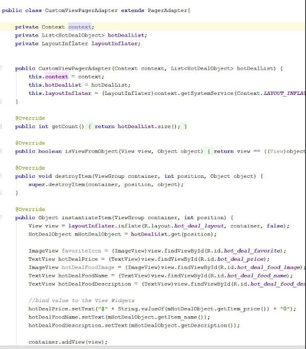Click 'String.valueOf' in the setText line
Viewport: 306px width, 349px height.
(141, 309)
